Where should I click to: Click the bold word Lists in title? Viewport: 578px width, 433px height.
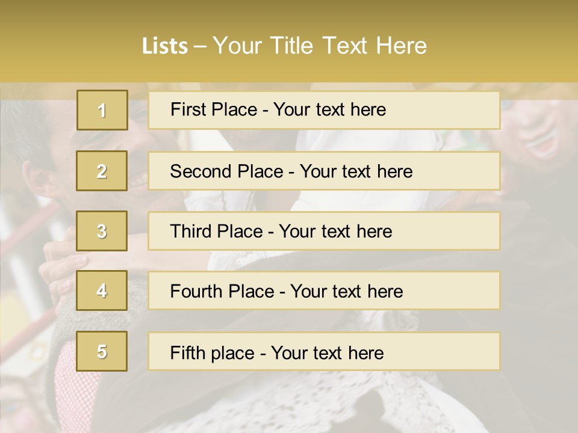165,46
